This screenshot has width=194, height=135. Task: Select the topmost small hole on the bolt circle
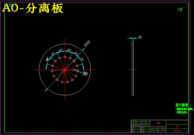pos(65,57)
